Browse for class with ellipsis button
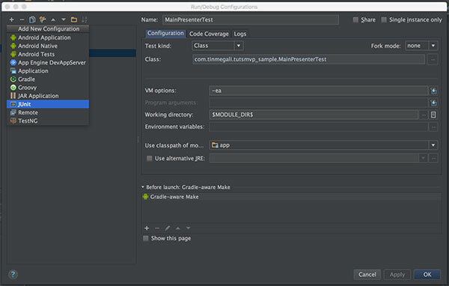The width and height of the screenshot is (449, 286). pyautogui.click(x=433, y=60)
